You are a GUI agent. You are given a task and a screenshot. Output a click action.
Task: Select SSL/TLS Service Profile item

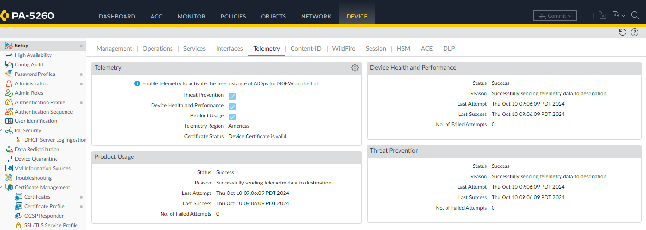[x=51, y=225]
